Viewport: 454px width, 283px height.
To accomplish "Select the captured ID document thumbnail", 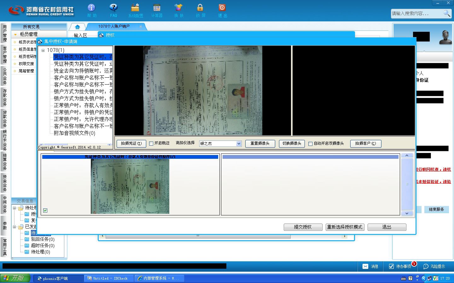I will 130,186.
